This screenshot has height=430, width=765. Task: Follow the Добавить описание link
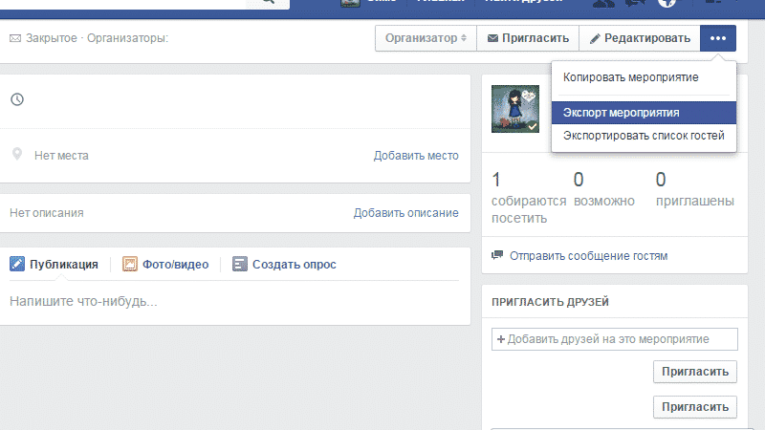(405, 213)
